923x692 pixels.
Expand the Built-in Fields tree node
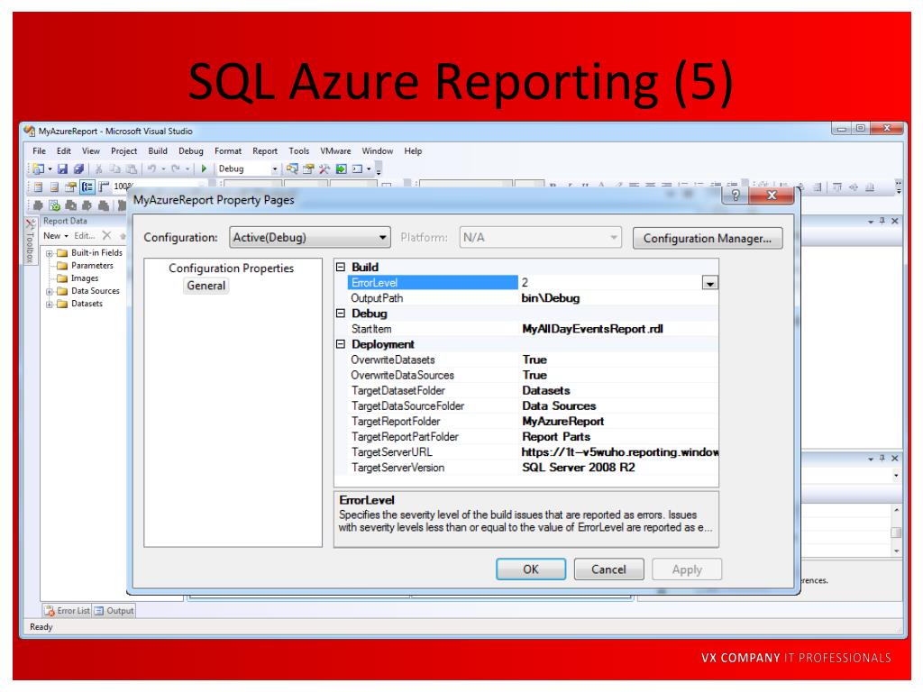(50, 253)
